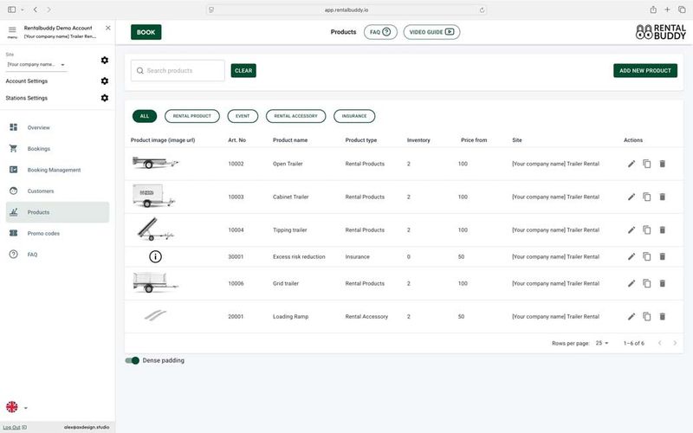Expand the browser sidebar toggle arrow

point(23,10)
